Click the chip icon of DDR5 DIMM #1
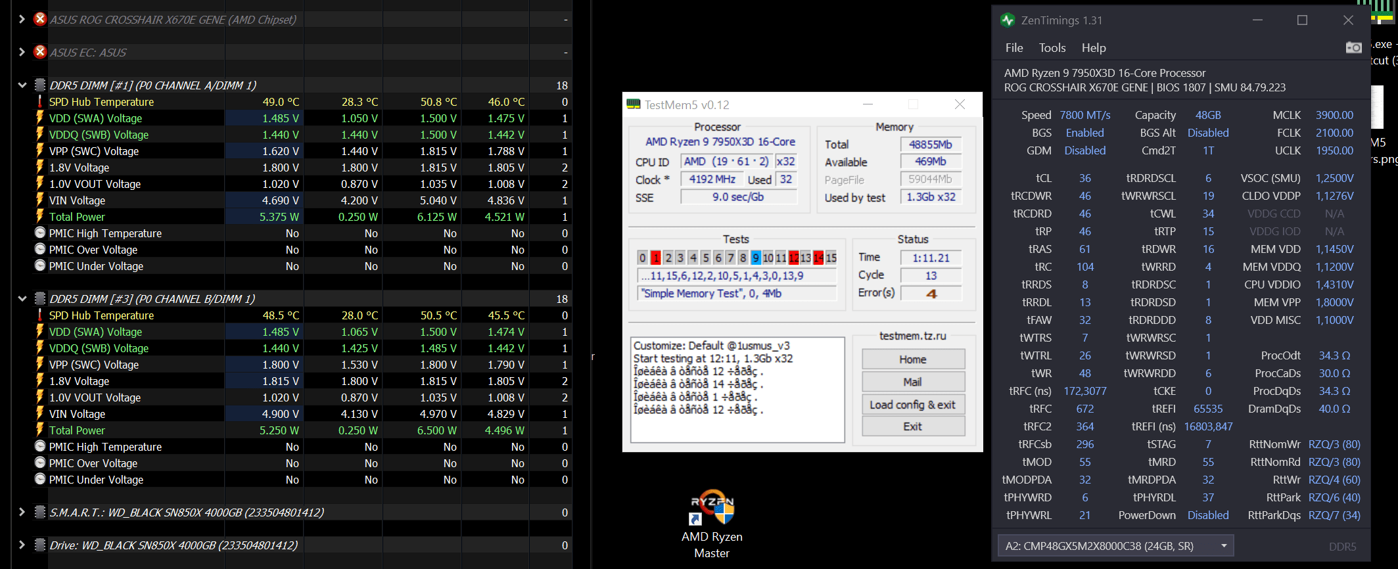 pyautogui.click(x=39, y=85)
